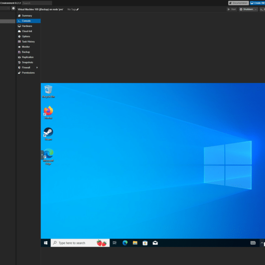Click the gear settings icon in the left panel
Screen dimensions: 265x265
13,8
